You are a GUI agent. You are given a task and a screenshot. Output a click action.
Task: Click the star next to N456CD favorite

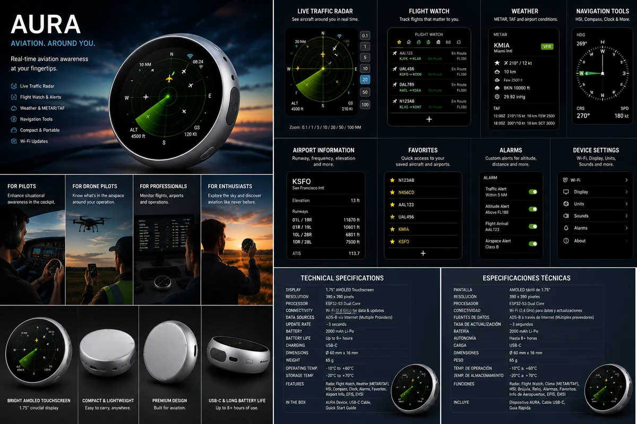pyautogui.click(x=392, y=192)
